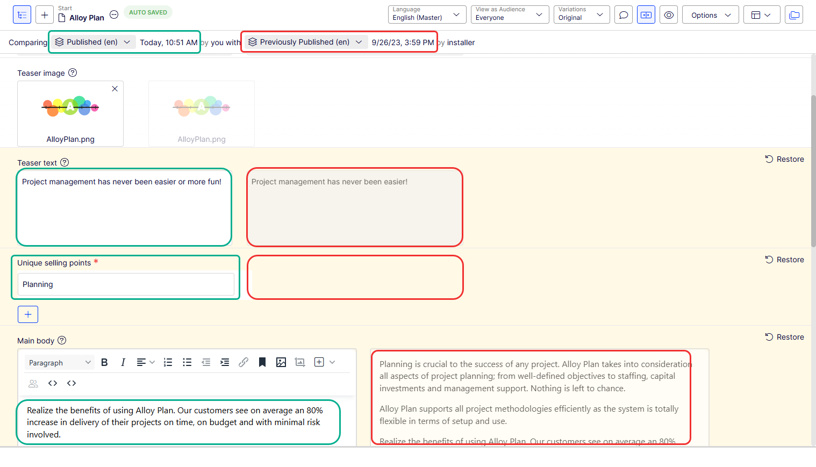This screenshot has width=816, height=467.
Task: Click the vertical scrollbar on the right
Action: [x=813, y=172]
